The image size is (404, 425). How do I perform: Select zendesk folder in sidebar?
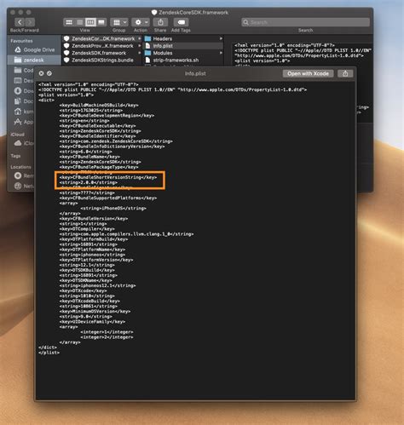[34, 60]
